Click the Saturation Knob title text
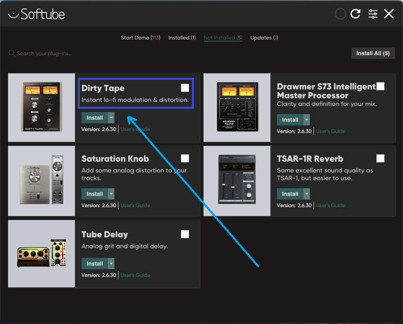 pyautogui.click(x=115, y=158)
